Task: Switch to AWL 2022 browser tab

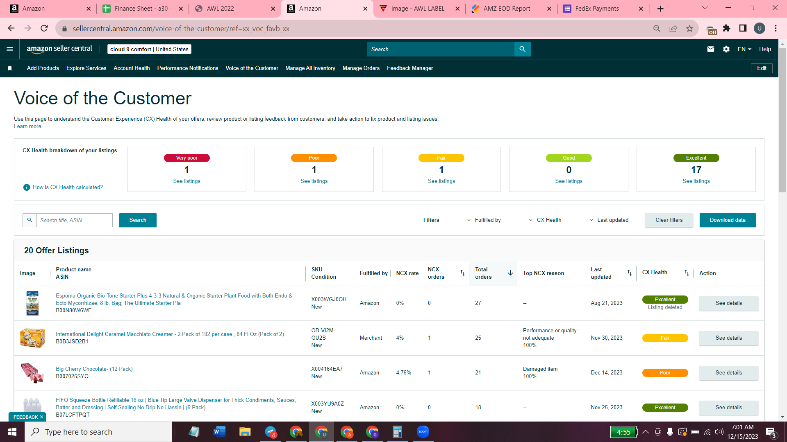Action: (x=235, y=9)
